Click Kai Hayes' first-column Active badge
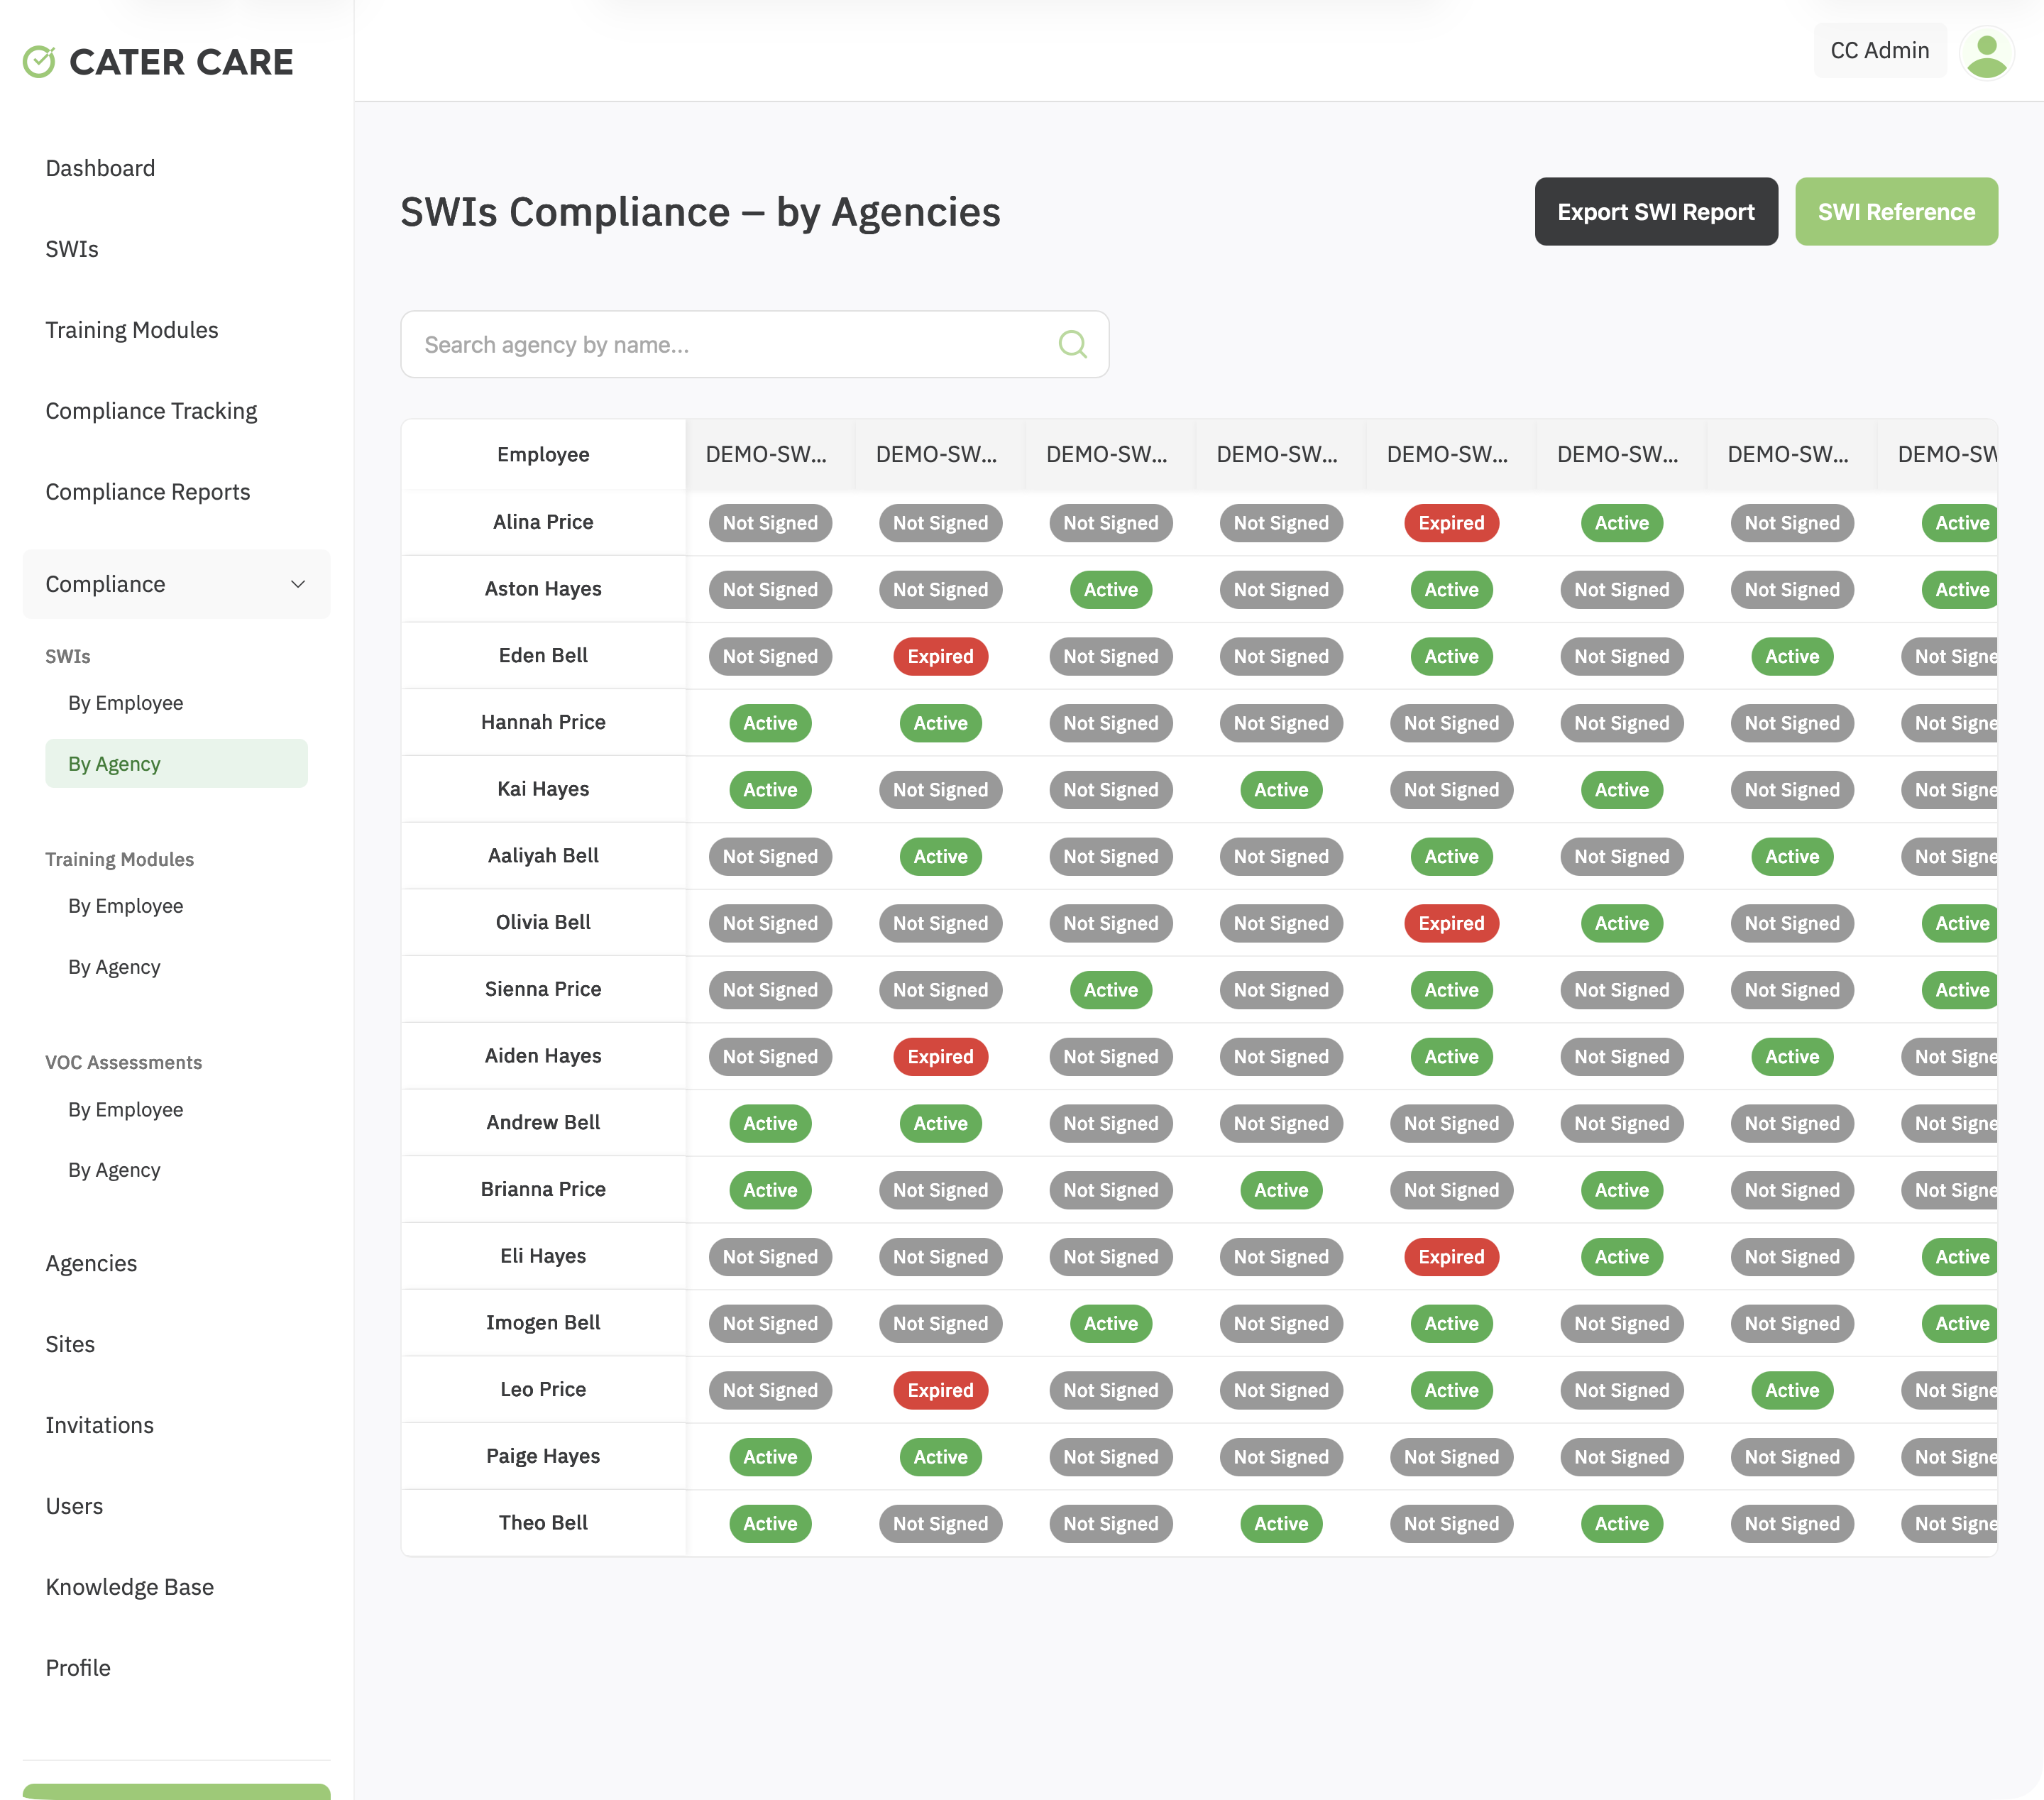 coord(770,790)
